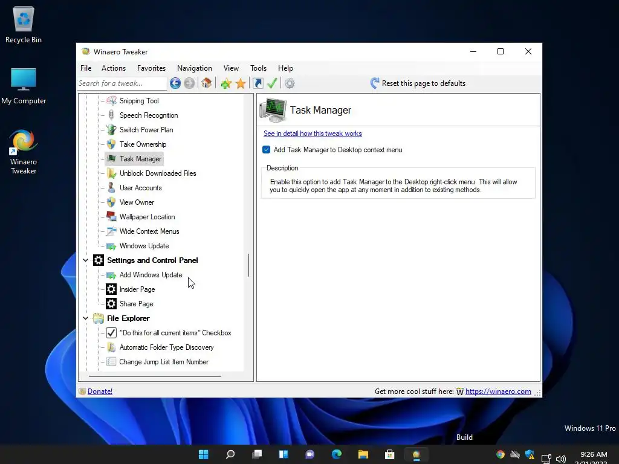Open the Favorites gold star icon
Image resolution: width=619 pixels, height=464 pixels.
pos(241,83)
